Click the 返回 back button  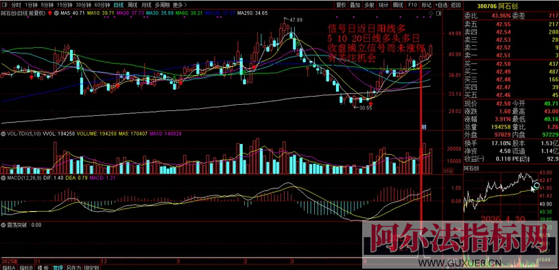[455, 5]
